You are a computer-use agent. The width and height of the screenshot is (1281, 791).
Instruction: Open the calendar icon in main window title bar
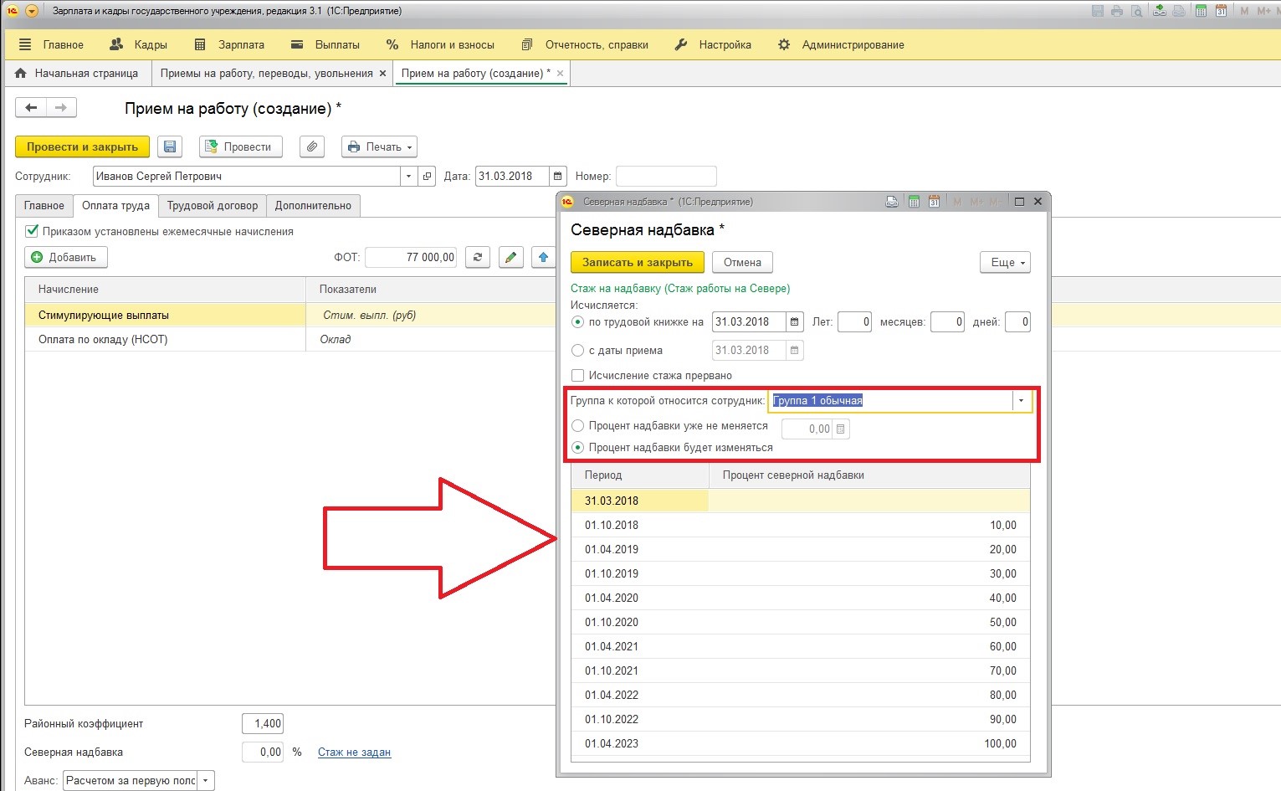(x=1222, y=11)
